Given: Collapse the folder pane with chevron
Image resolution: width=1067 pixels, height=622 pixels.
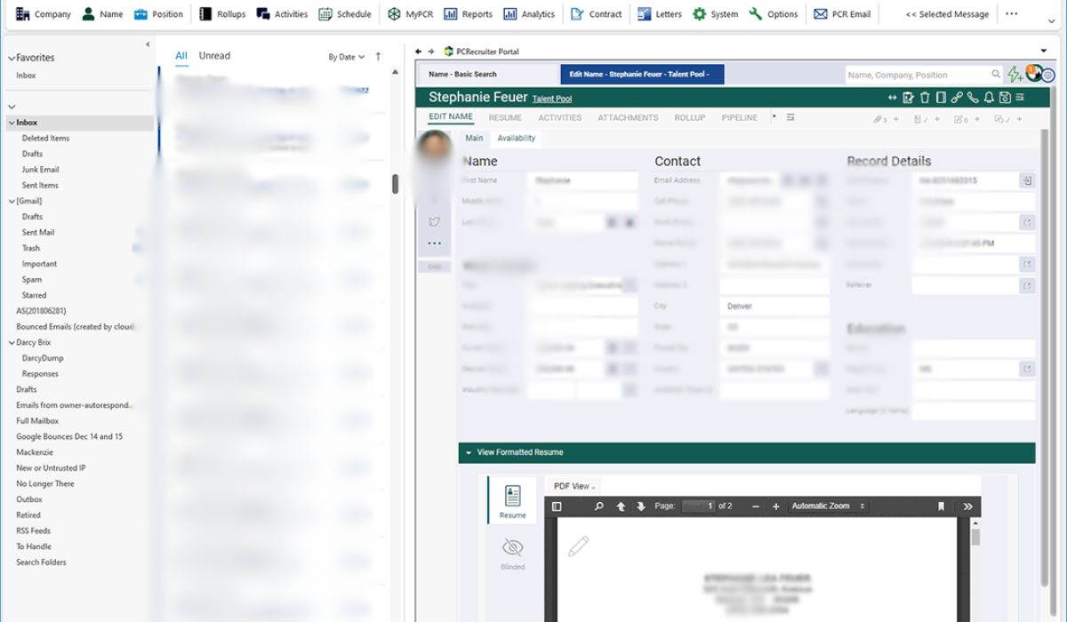Looking at the screenshot, I should [148, 44].
